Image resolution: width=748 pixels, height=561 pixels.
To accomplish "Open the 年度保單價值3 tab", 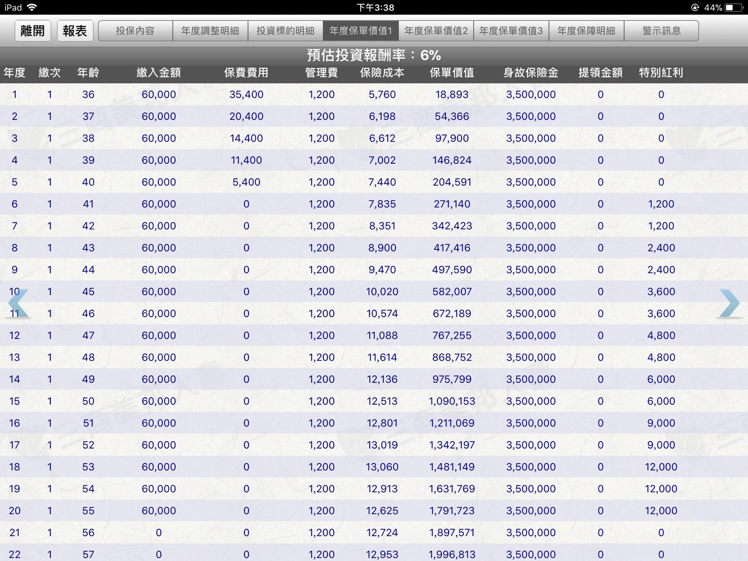I will click(x=511, y=31).
